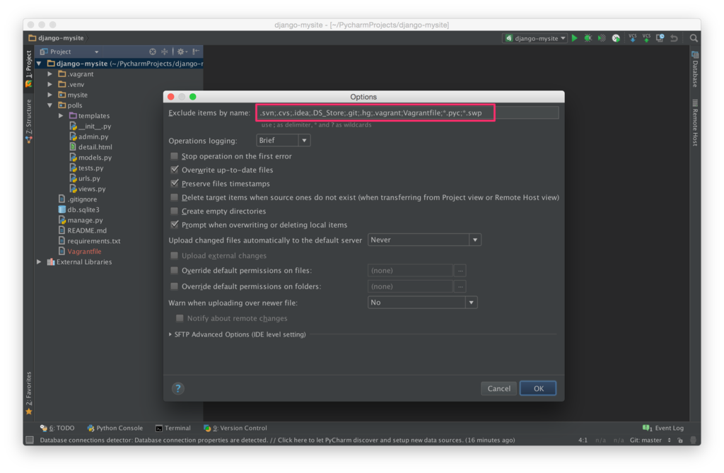Expand External Libraries node
Screen dimensions: 724x473
pos(40,262)
